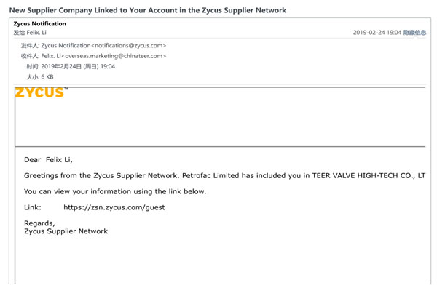Select the Zycus Notification sender name
Image resolution: width=437 pixels, height=288 pixels.
point(40,24)
